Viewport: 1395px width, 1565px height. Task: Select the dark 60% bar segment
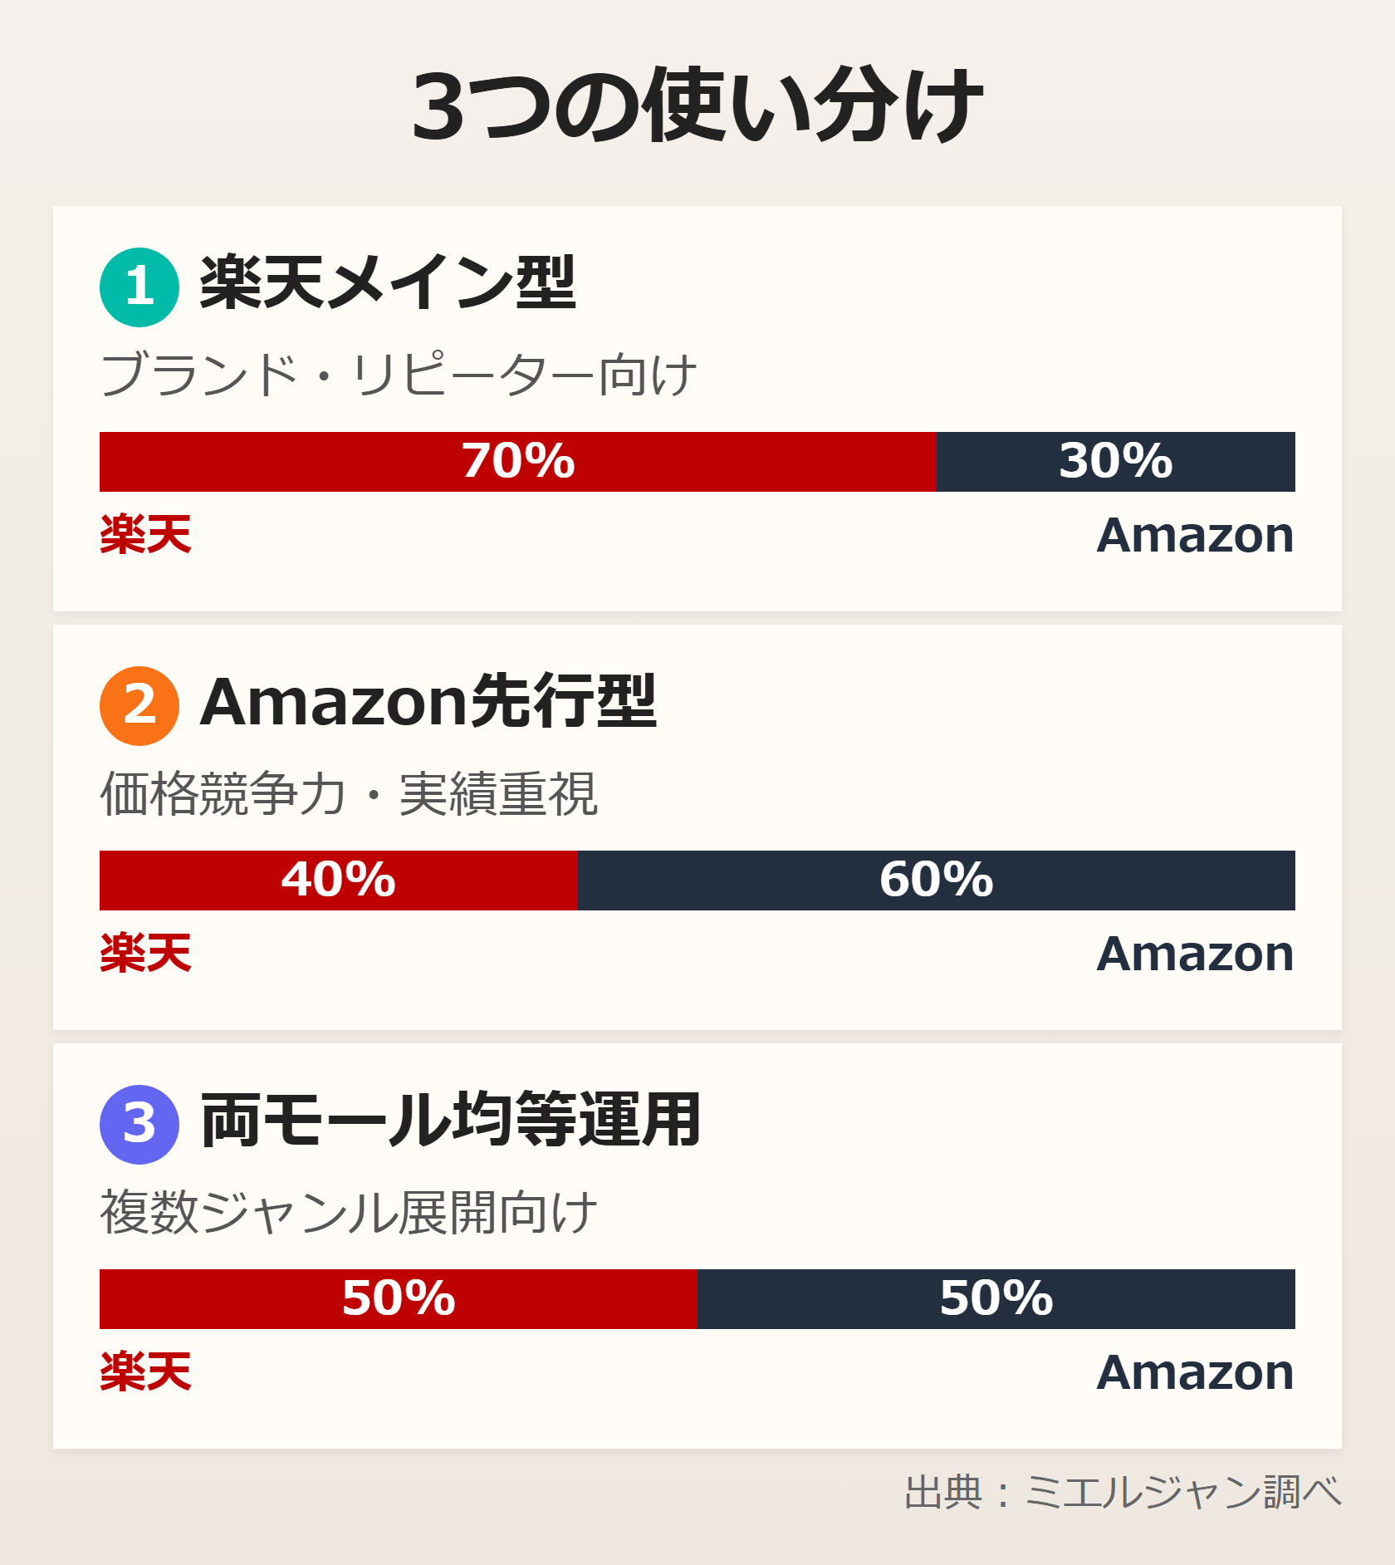[936, 881]
